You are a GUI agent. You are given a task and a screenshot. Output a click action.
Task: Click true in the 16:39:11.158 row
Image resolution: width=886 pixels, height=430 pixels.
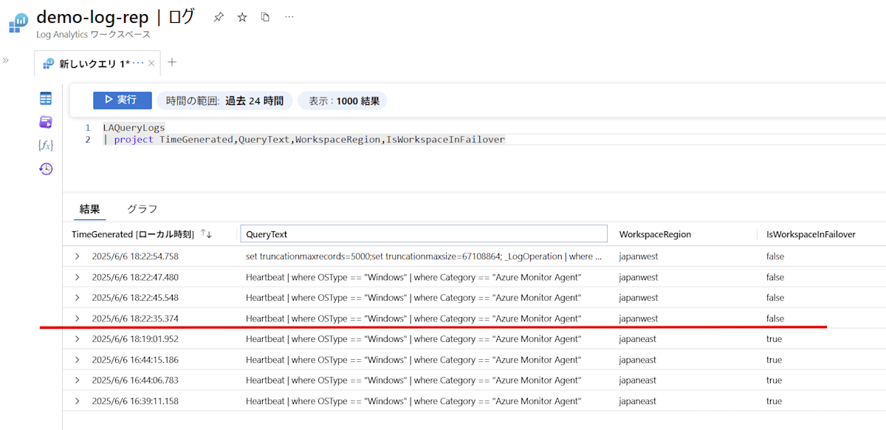pyautogui.click(x=774, y=401)
